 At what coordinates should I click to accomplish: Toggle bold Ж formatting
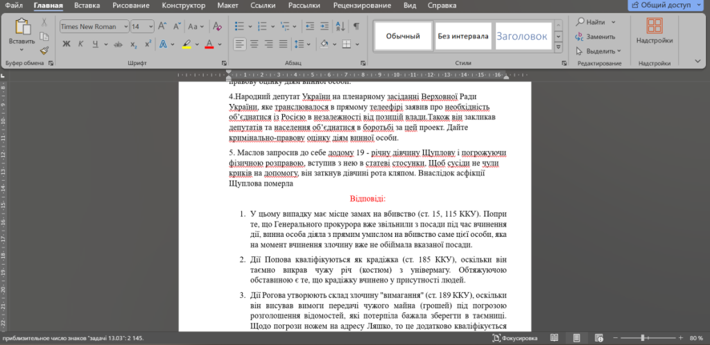[x=67, y=44]
